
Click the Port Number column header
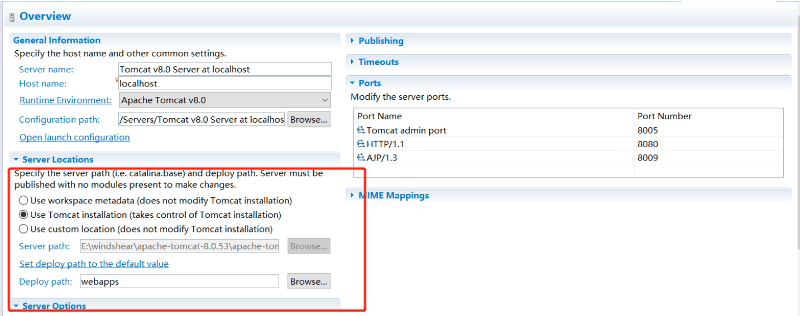[x=664, y=116]
